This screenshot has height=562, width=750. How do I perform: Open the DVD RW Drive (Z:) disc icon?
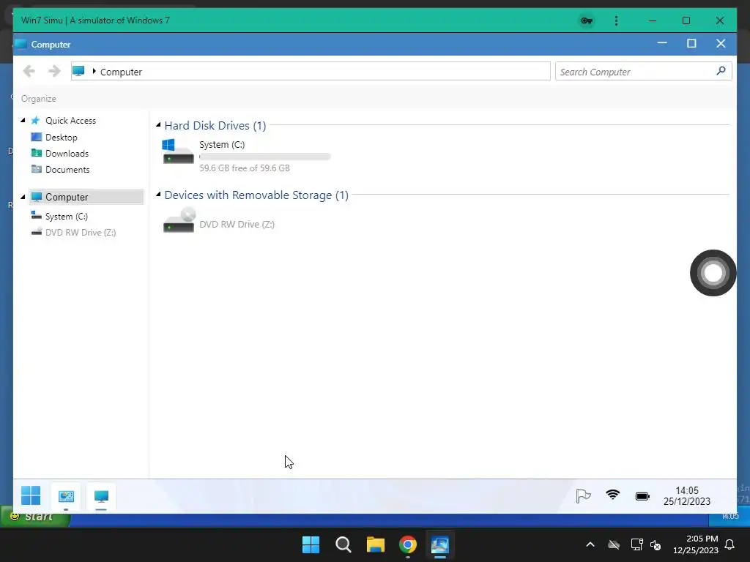pyautogui.click(x=179, y=220)
